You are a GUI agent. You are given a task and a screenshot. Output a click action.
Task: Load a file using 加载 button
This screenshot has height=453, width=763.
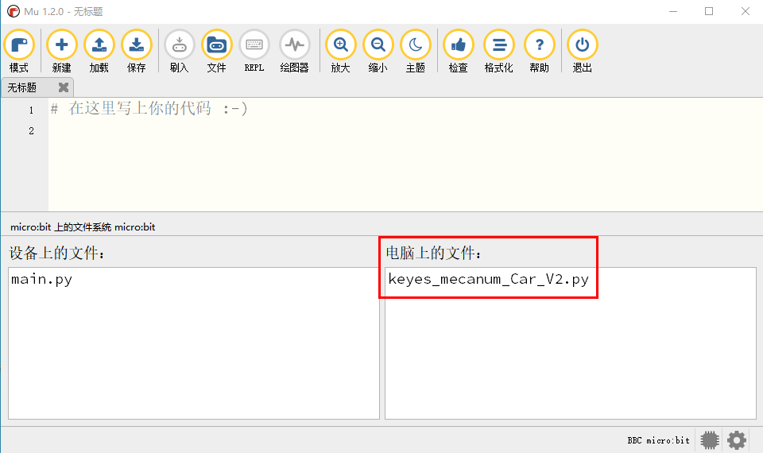(99, 51)
